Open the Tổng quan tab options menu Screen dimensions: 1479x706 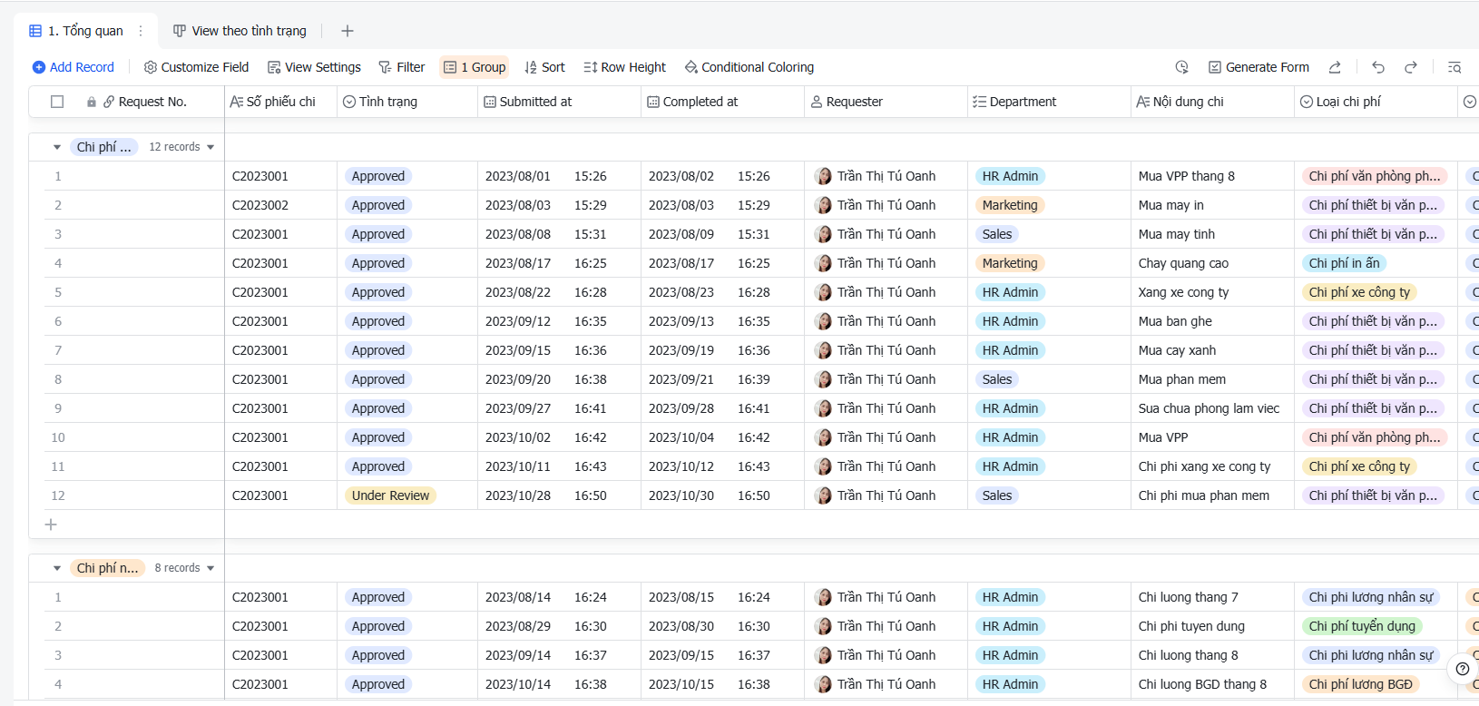pyautogui.click(x=141, y=31)
